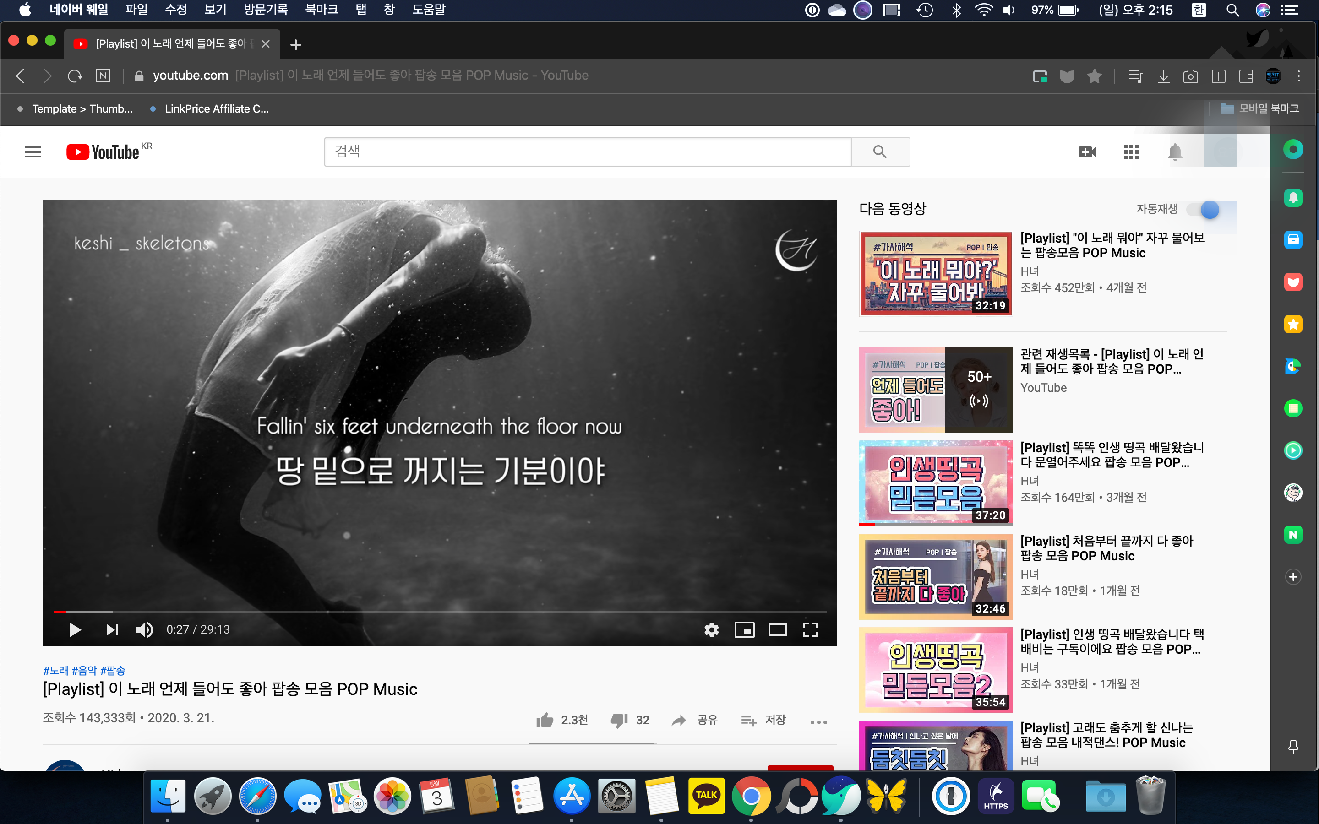Click the browser screenshot camera icon
Screen dimensions: 1319x824
pos(1190,76)
